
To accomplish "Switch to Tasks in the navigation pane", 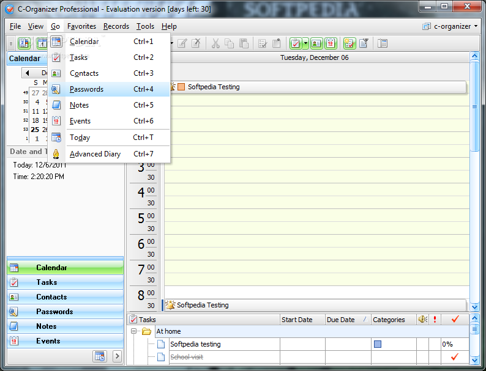I will 65,282.
